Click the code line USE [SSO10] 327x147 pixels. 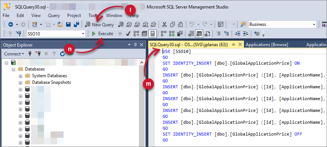coord(177,51)
